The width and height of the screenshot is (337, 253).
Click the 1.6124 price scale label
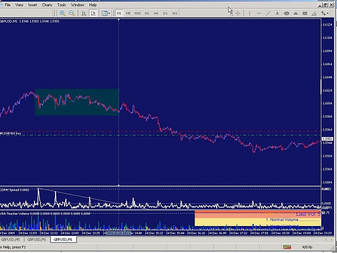(327, 25)
